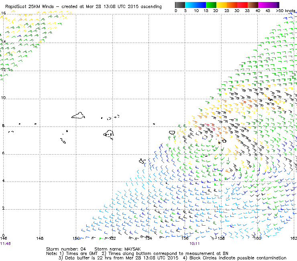Click the '>50 knots' legend label
The height and width of the screenshot is (261, 297).
tap(285, 11)
